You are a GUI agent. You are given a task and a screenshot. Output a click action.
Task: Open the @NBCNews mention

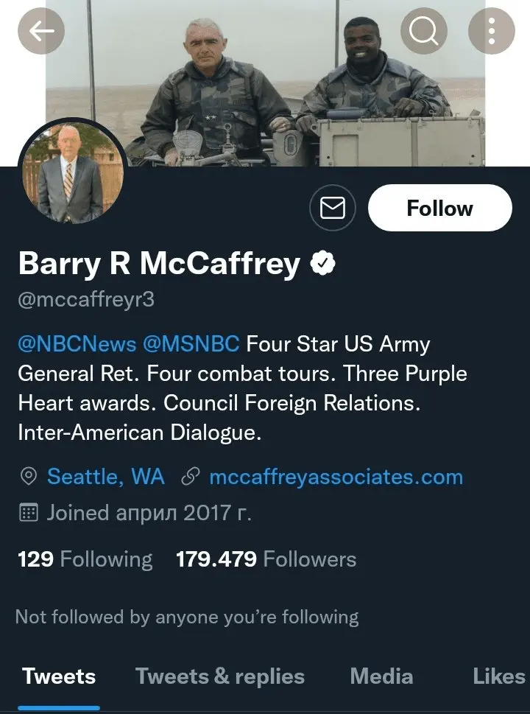[77, 344]
